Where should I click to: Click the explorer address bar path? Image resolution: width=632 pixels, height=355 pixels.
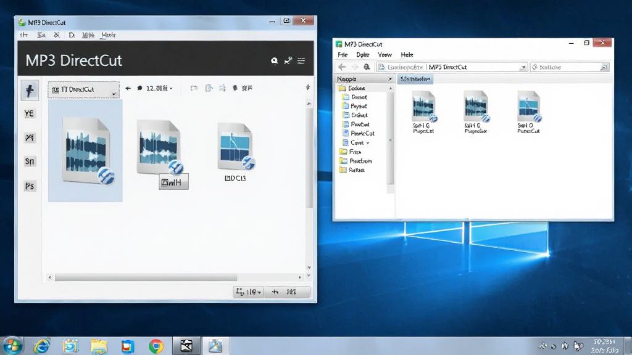(451, 67)
